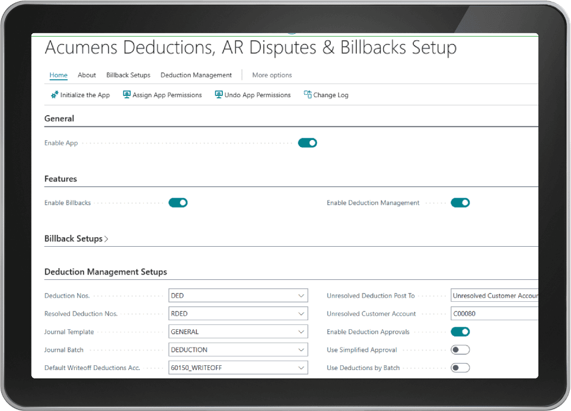Image resolution: width=571 pixels, height=411 pixels.
Task: Click the Initialize the App gear icon
Action: (x=55, y=95)
